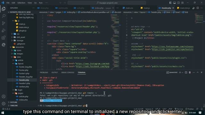The height and width of the screenshot is (115, 205).
Task: Click the left editor minimap
Action: (115, 42)
